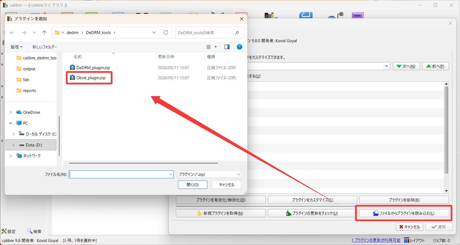Sort files by 名前 column
Screen dimensions: 460x245
pyautogui.click(x=78, y=57)
